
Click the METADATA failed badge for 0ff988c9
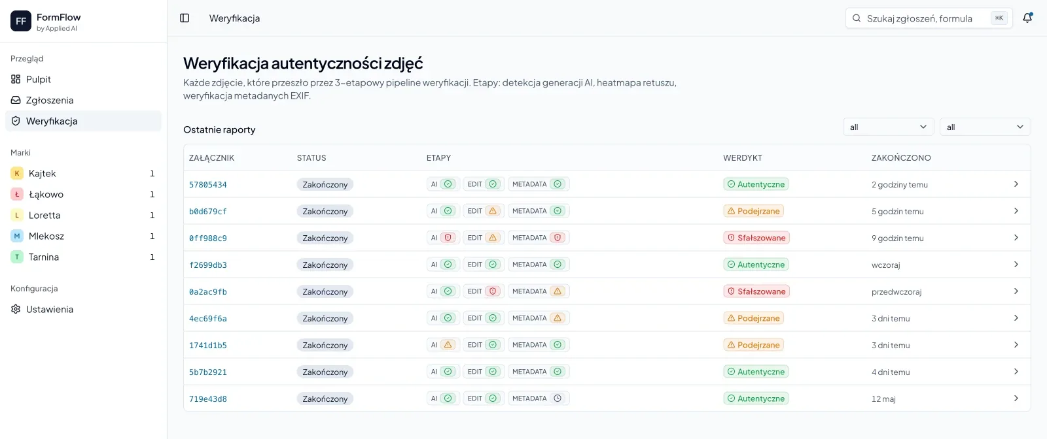click(x=539, y=238)
